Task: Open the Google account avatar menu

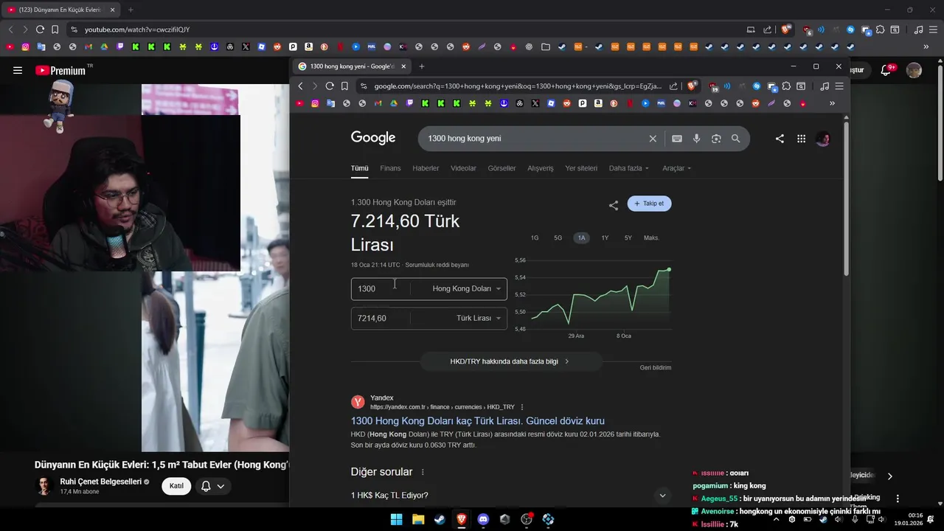Action: 823,139
